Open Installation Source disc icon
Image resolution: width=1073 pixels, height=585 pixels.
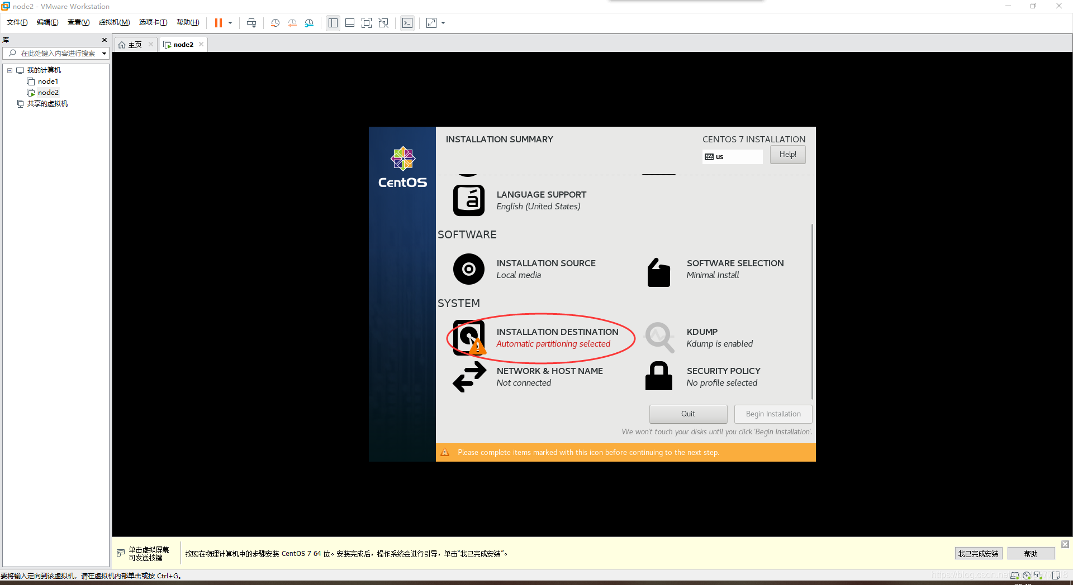click(469, 269)
